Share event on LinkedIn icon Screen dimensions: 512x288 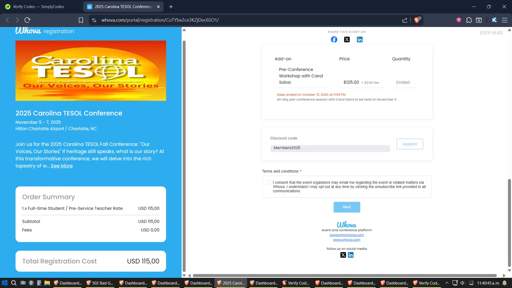[360, 40]
